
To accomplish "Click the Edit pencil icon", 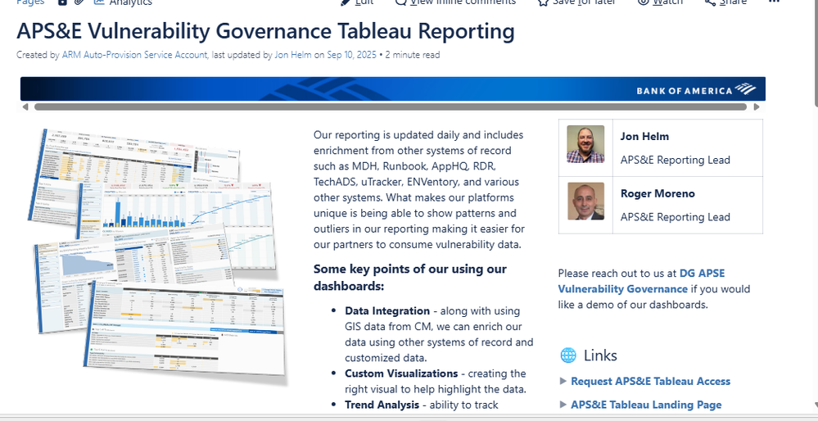I will click(346, 2).
